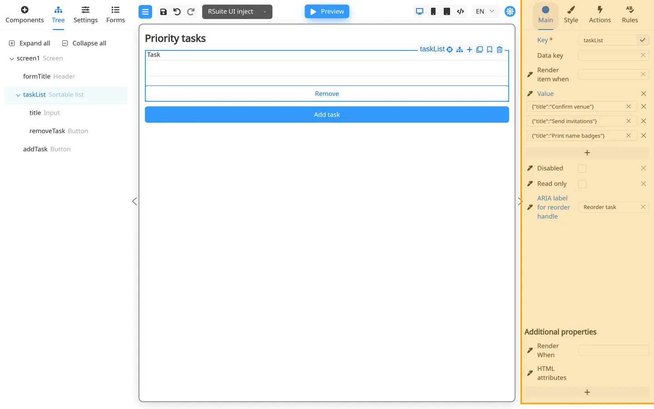The height and width of the screenshot is (409, 654).
Task: Collapse the screen1 tree node
Action: (12, 59)
